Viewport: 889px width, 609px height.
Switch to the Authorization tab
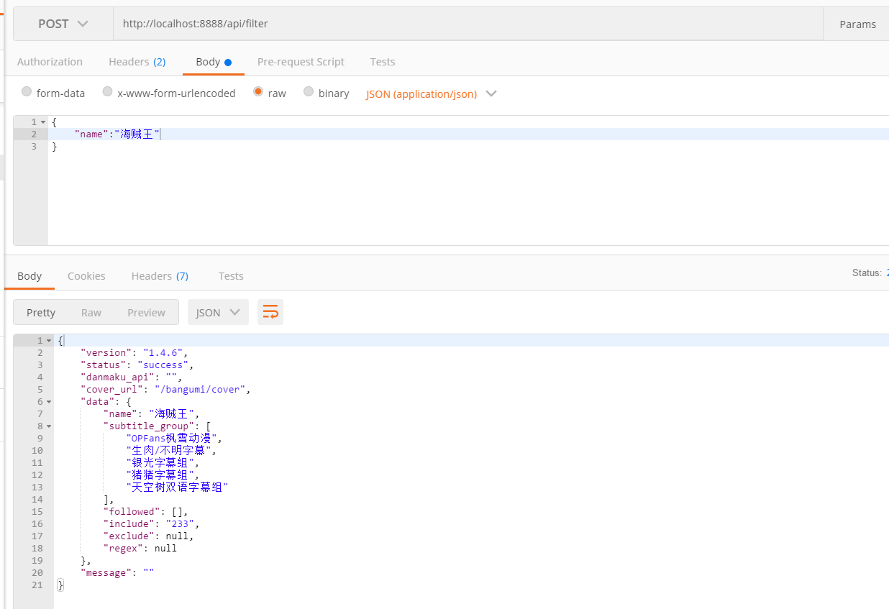pyautogui.click(x=50, y=62)
